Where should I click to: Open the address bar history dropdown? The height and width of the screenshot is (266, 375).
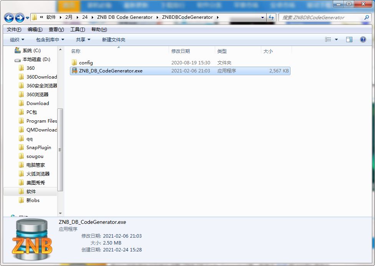click(262, 17)
